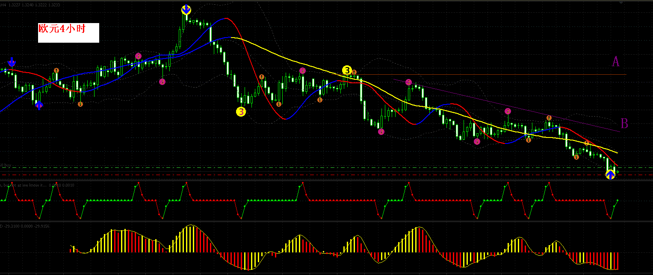Select the yellow 3 circle on orange line
The width and height of the screenshot is (653, 275).
347,70
